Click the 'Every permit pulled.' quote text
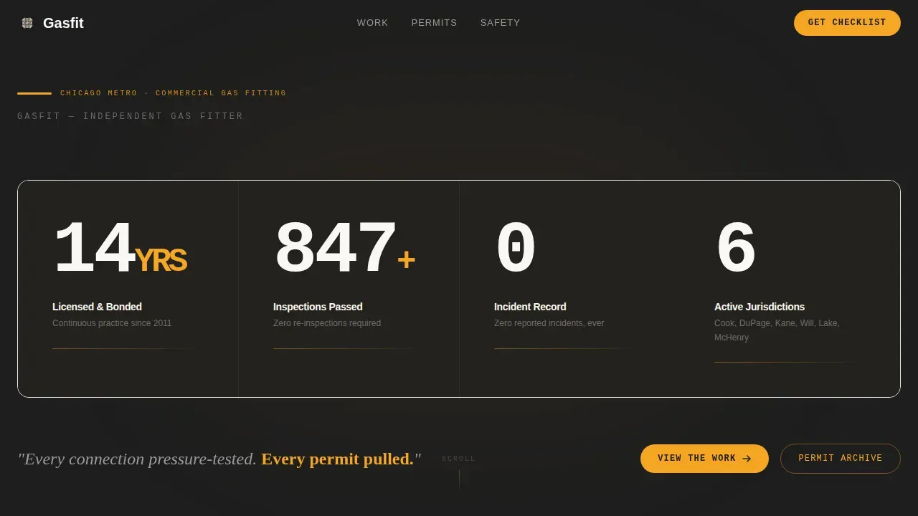The height and width of the screenshot is (516, 918). [x=338, y=459]
